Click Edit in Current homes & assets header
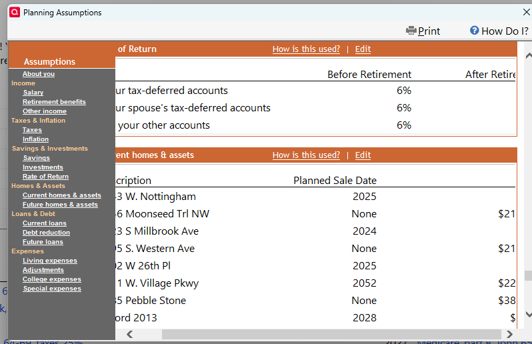 [363, 155]
